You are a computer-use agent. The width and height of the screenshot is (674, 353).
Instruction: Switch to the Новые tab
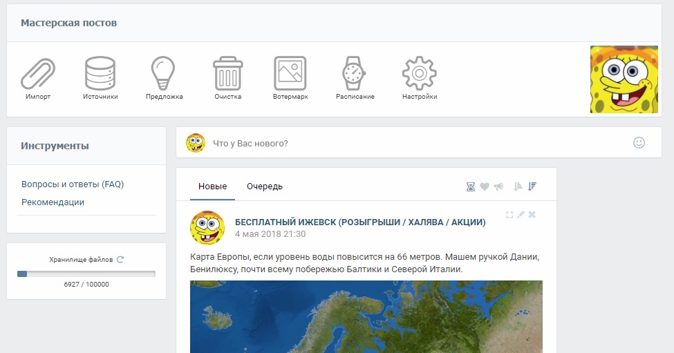point(212,187)
